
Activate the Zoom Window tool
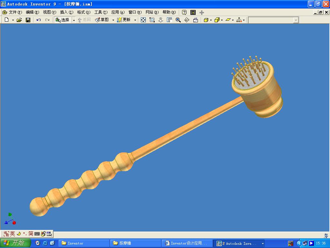152,20
